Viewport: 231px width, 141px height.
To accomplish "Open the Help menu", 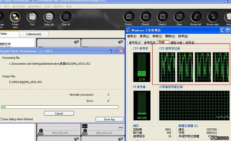I will click(69, 6).
